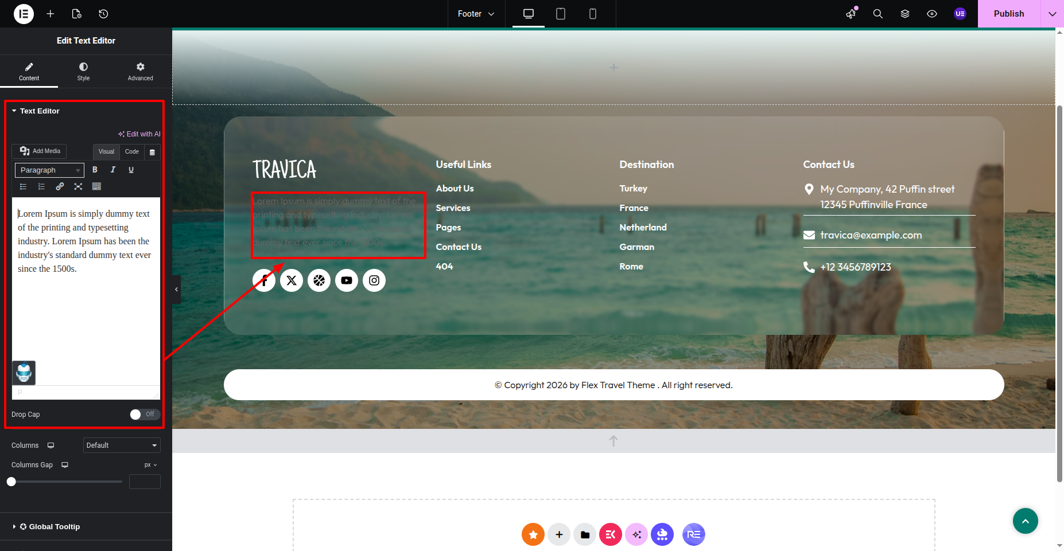The height and width of the screenshot is (551, 1064).
Task: Click the Elementor logo menu icon
Action: (24, 14)
